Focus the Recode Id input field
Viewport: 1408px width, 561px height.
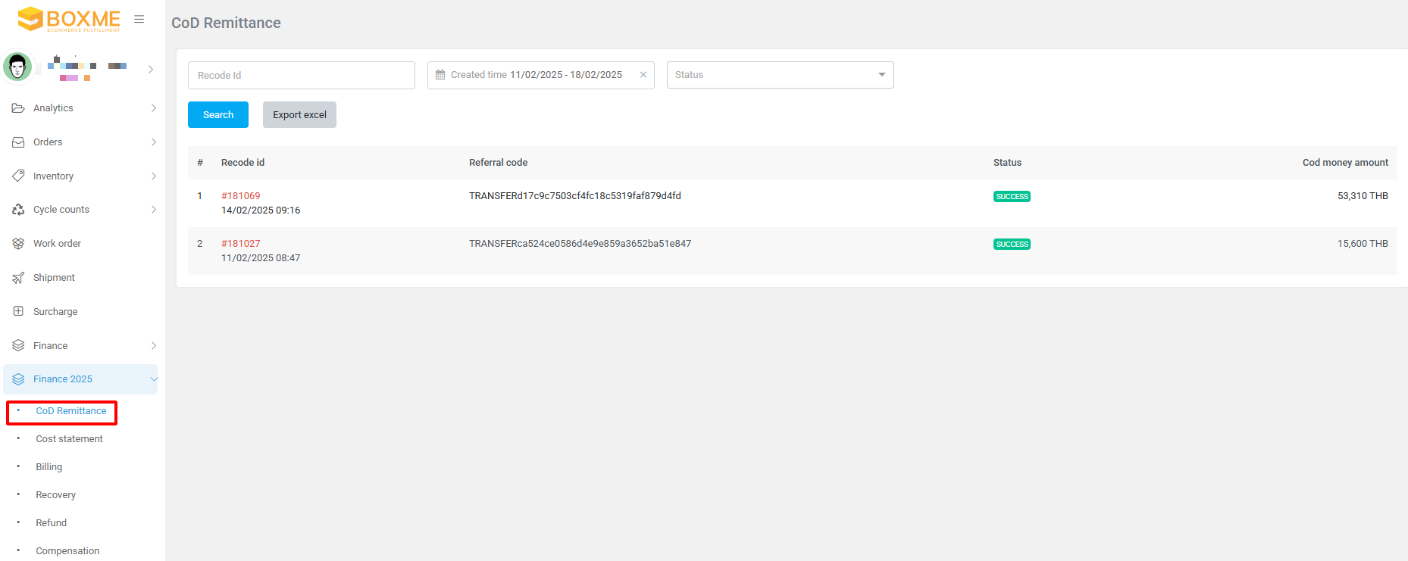pos(301,76)
